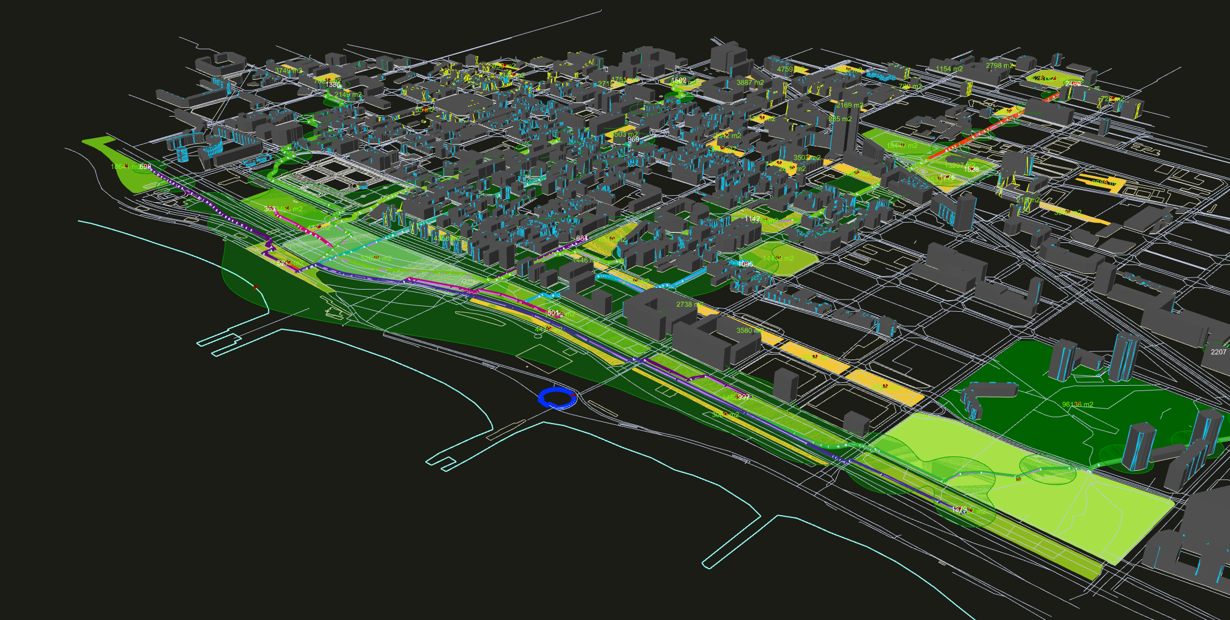This screenshot has width=1230, height=620.
Task: Click the blue ring marker near the waterfront
Action: (557, 398)
